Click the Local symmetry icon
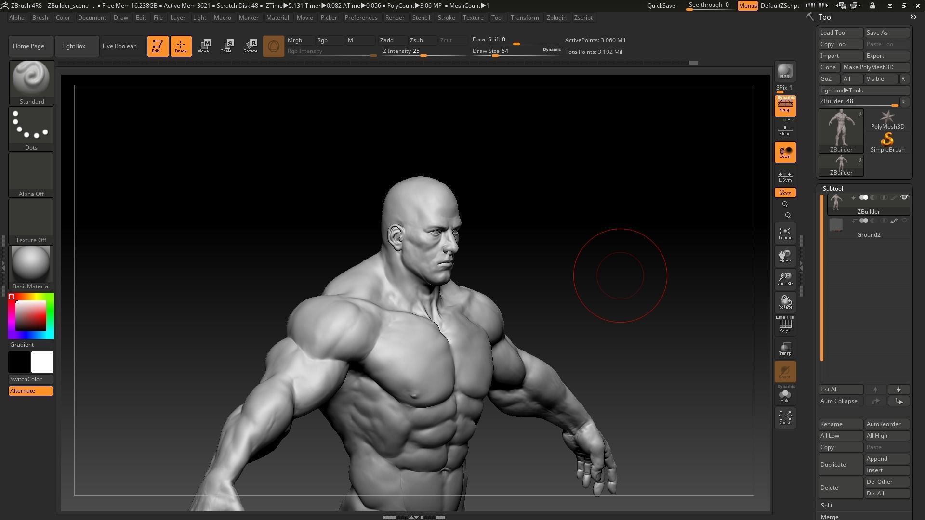The image size is (925, 520). (785, 152)
